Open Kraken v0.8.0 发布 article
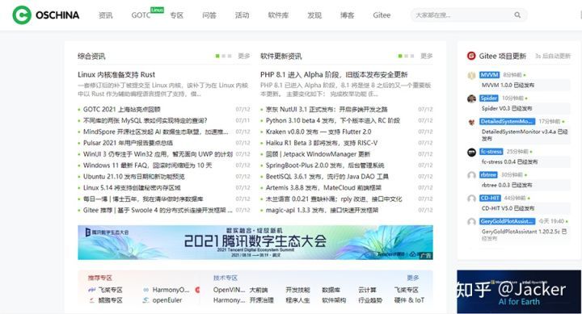The height and width of the screenshot is (314, 582). click(x=318, y=132)
